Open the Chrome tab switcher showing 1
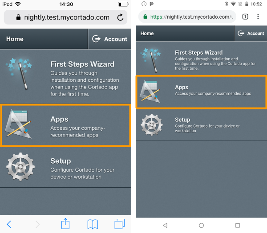This screenshot has width=267, height=233. [245, 17]
